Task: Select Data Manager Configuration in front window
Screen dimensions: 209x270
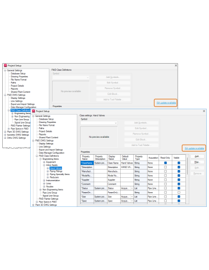Action: pyautogui.click(x=52, y=153)
